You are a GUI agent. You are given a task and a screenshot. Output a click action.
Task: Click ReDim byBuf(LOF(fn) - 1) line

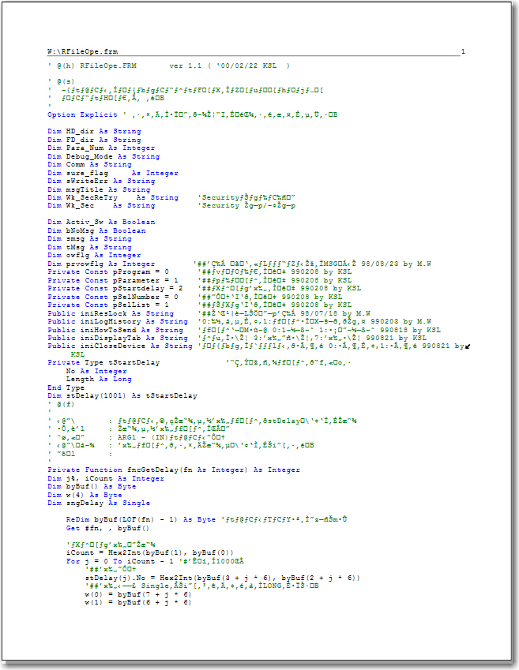point(141,519)
